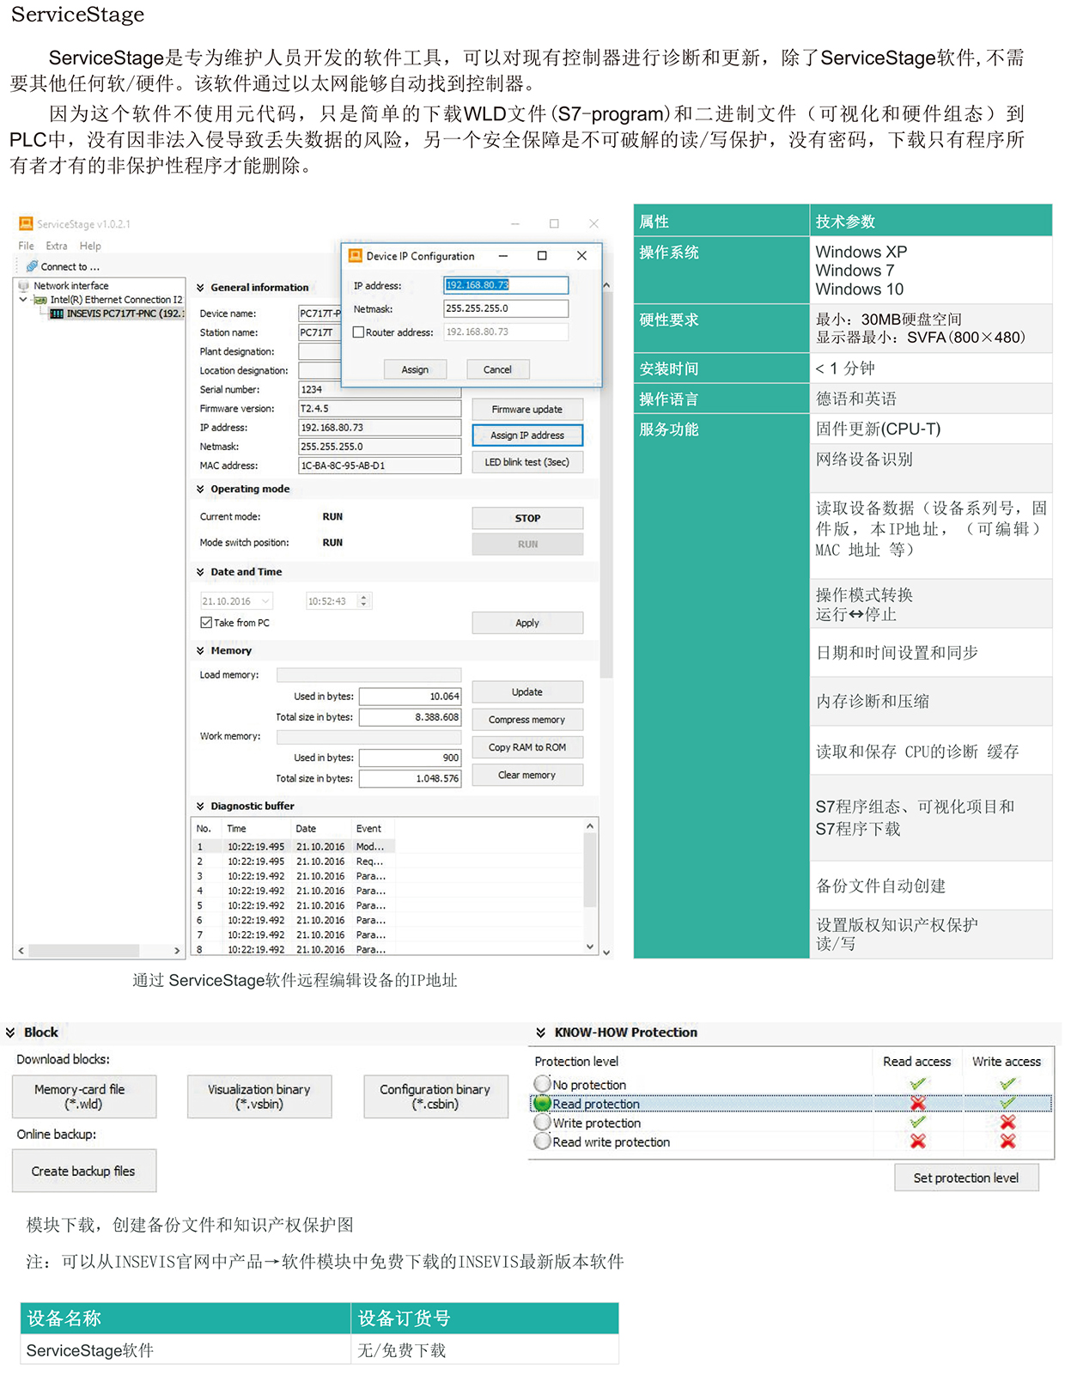The image size is (1065, 1376).
Task: Click the Assign button in dialog
Action: click(415, 369)
